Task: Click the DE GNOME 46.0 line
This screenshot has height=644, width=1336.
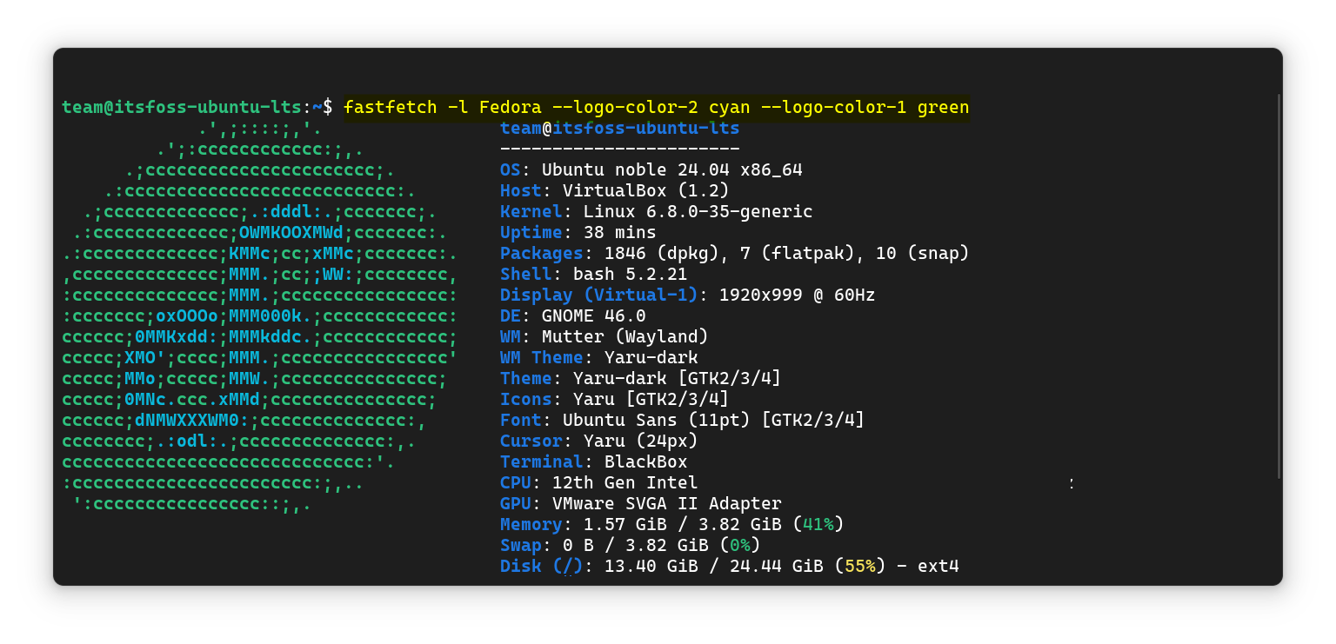Action: (572, 316)
